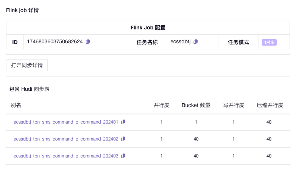Image resolution: width=296 pixels, height=182 pixels.
Task: Copy alias ending in command_202403
Action: point(123,156)
